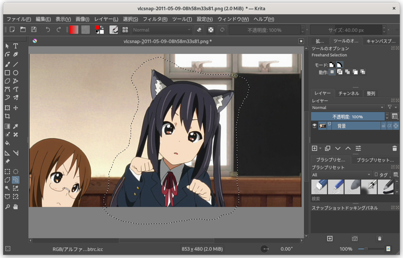Select the Line tool

coord(16,64)
